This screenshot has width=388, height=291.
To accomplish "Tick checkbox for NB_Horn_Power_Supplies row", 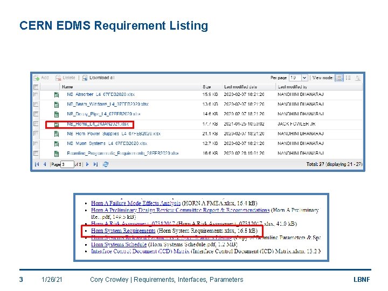I will pyautogui.click(x=36, y=134).
